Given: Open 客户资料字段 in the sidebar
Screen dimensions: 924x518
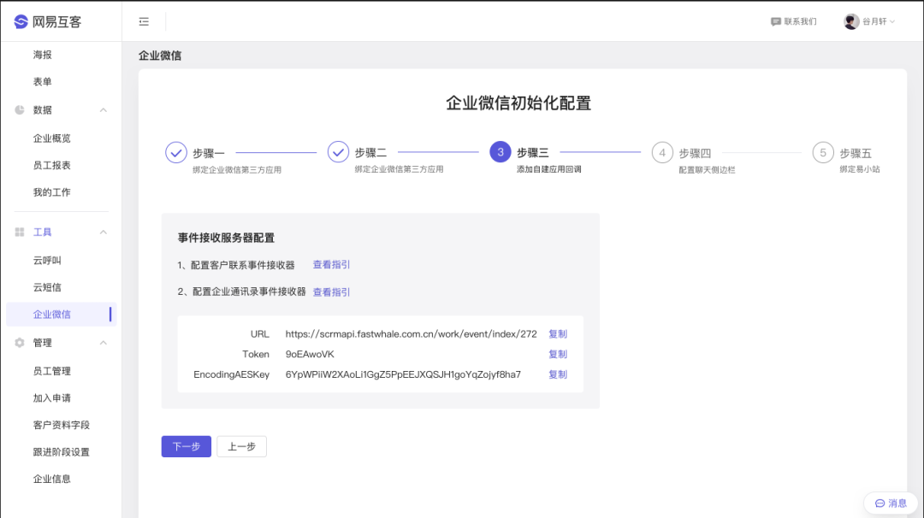Looking at the screenshot, I should [x=62, y=425].
